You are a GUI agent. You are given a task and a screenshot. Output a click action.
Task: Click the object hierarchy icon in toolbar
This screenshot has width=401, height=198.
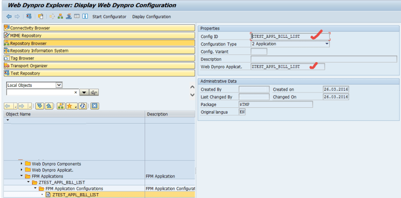coord(61,17)
